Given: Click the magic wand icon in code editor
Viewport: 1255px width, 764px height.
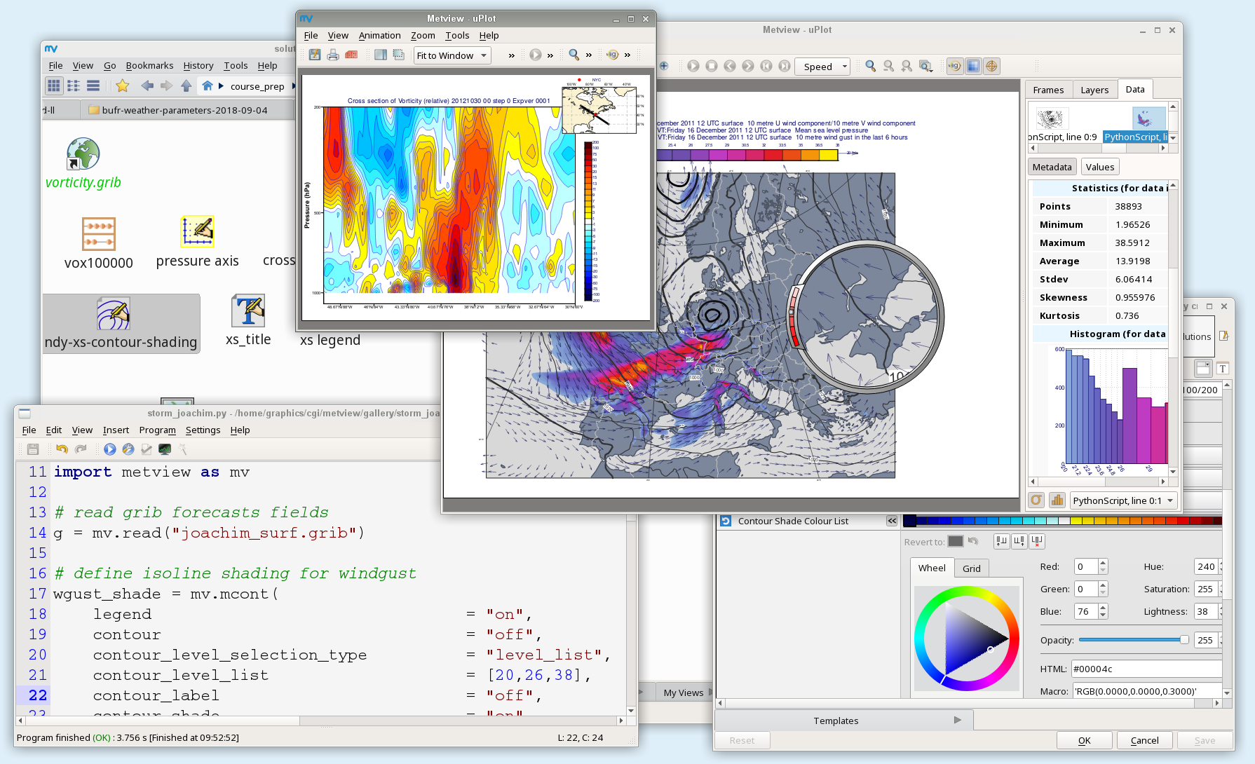Looking at the screenshot, I should [183, 449].
